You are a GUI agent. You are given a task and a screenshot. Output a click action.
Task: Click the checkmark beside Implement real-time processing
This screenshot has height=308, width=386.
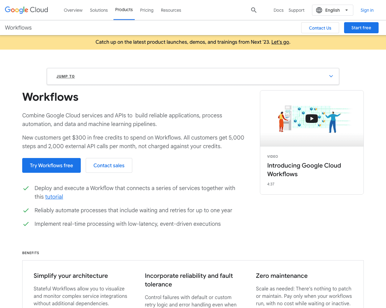tap(26, 224)
